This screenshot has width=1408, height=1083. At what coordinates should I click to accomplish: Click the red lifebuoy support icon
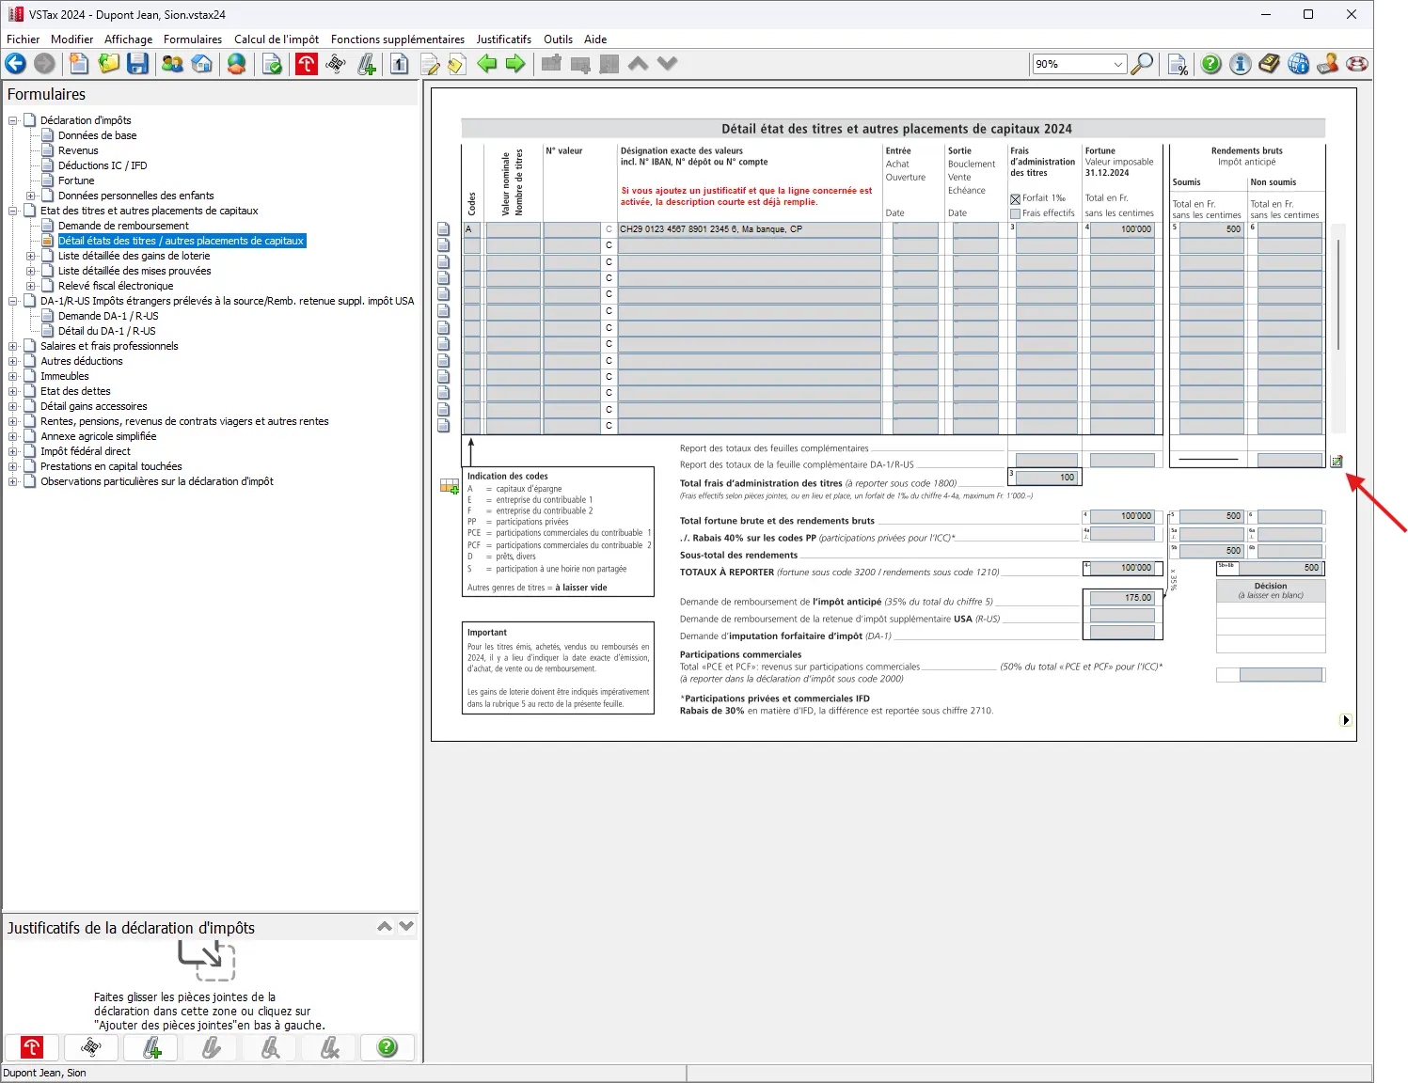tap(1357, 64)
